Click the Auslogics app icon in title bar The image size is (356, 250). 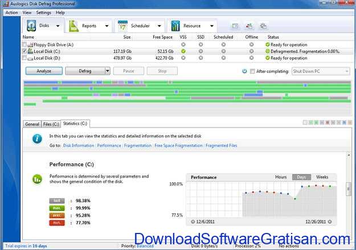click(6, 3)
